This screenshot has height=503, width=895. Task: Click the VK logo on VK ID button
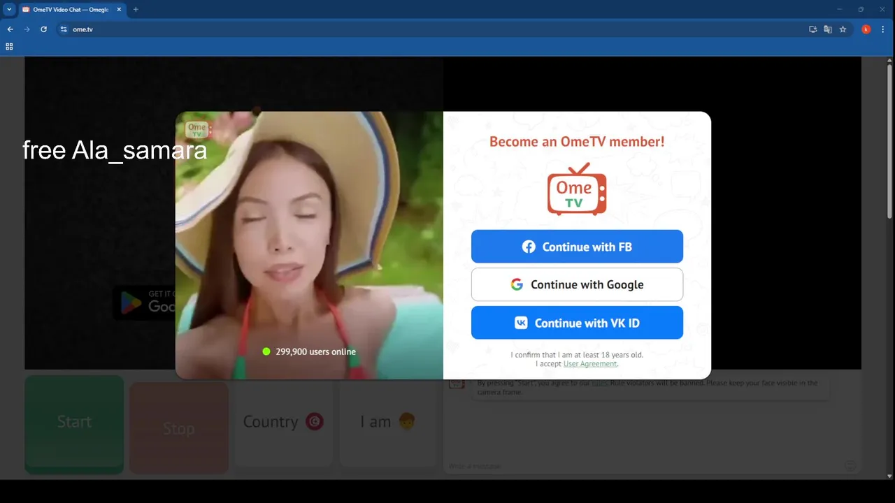pos(522,323)
